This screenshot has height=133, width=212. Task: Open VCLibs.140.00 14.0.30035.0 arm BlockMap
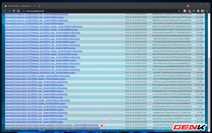pos(36,82)
